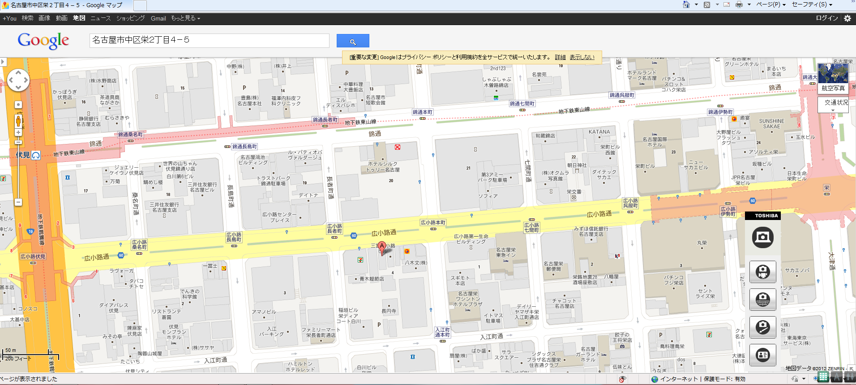Click the Fushimi subway station icon
Viewport: 856px width, 385px height.
36,155
